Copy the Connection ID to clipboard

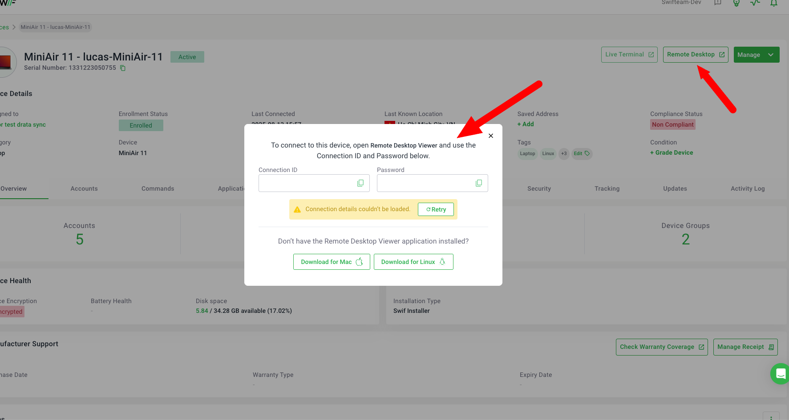click(360, 183)
